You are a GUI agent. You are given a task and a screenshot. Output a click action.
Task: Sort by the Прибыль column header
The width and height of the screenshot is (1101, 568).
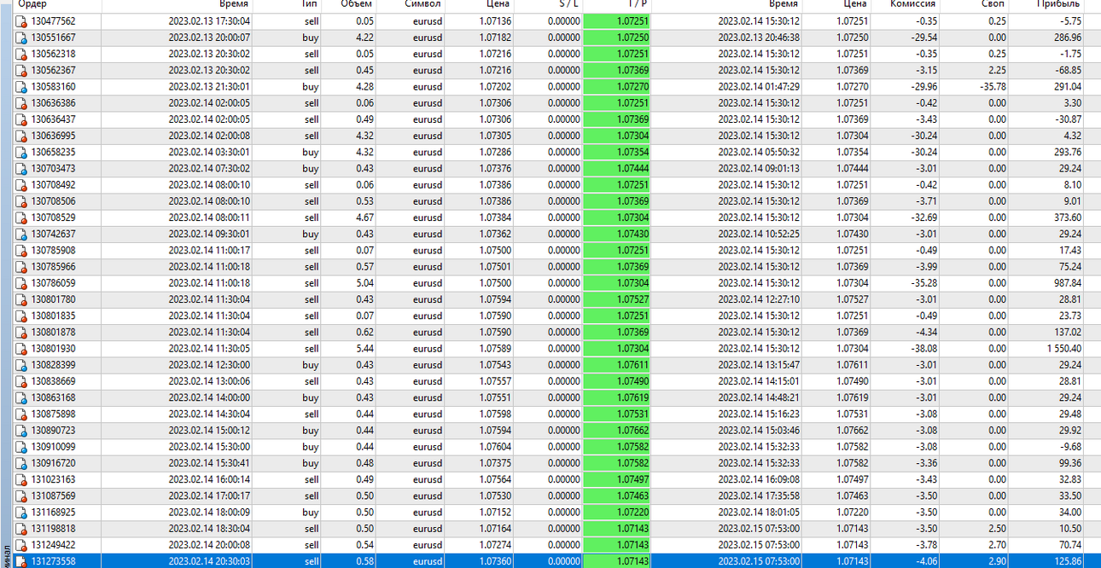click(1058, 4)
